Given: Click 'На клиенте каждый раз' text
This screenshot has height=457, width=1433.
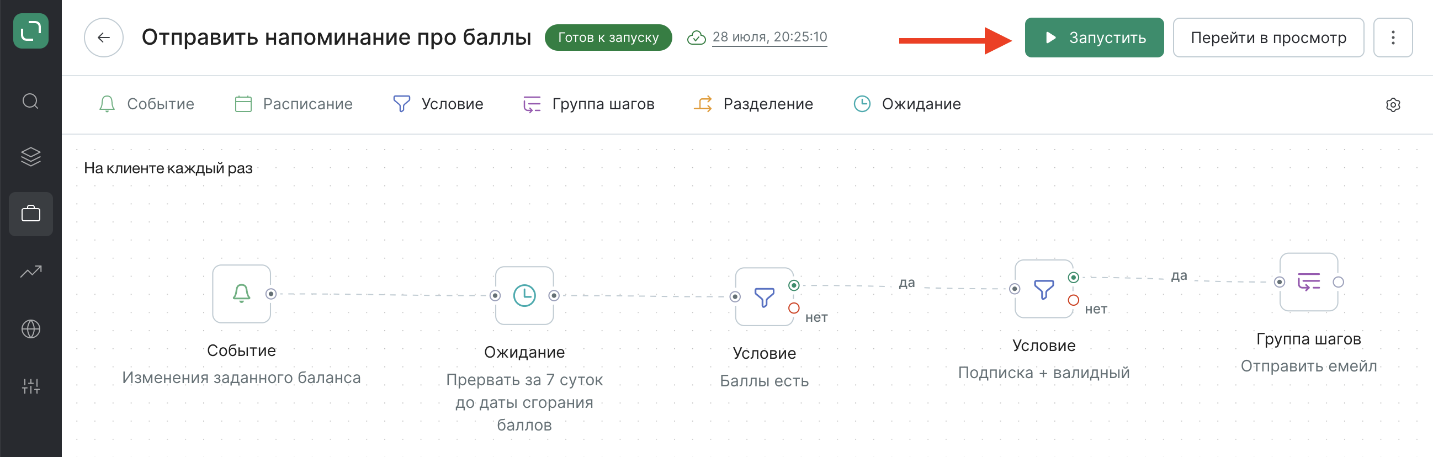Looking at the screenshot, I should coord(168,168).
